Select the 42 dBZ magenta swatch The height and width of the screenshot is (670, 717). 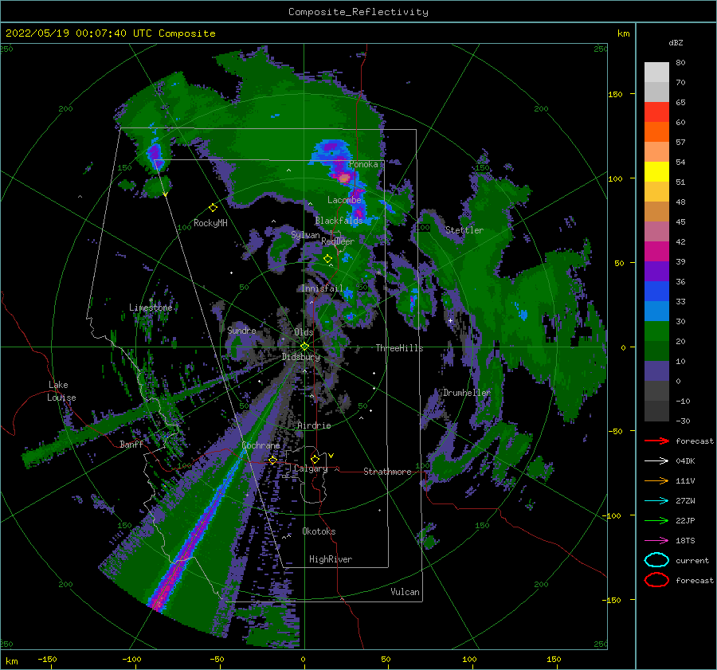click(656, 252)
